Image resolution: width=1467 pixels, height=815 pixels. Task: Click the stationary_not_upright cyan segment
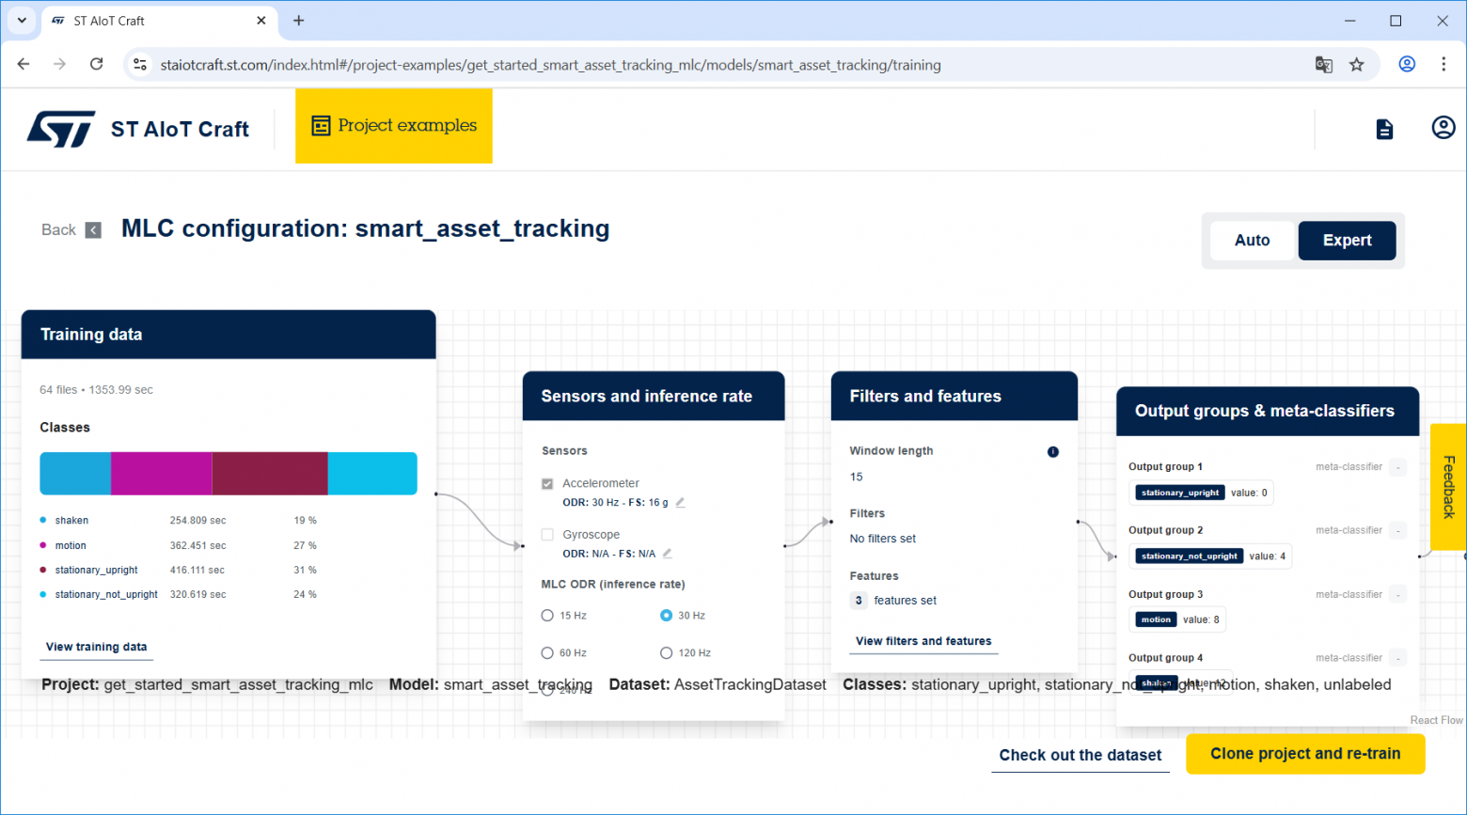click(x=372, y=474)
